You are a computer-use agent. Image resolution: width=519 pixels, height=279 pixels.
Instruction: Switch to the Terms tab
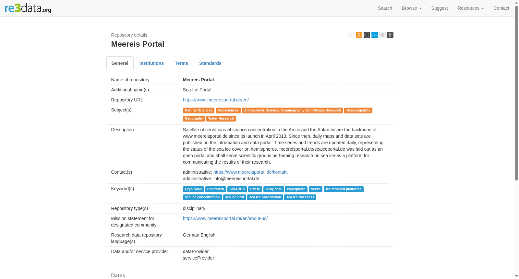tap(181, 63)
